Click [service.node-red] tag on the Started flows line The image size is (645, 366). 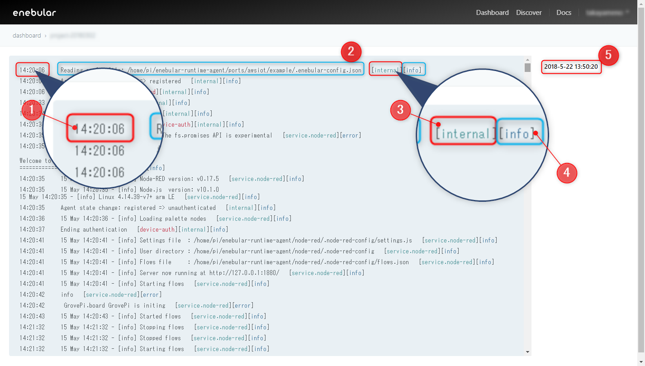coord(219,316)
